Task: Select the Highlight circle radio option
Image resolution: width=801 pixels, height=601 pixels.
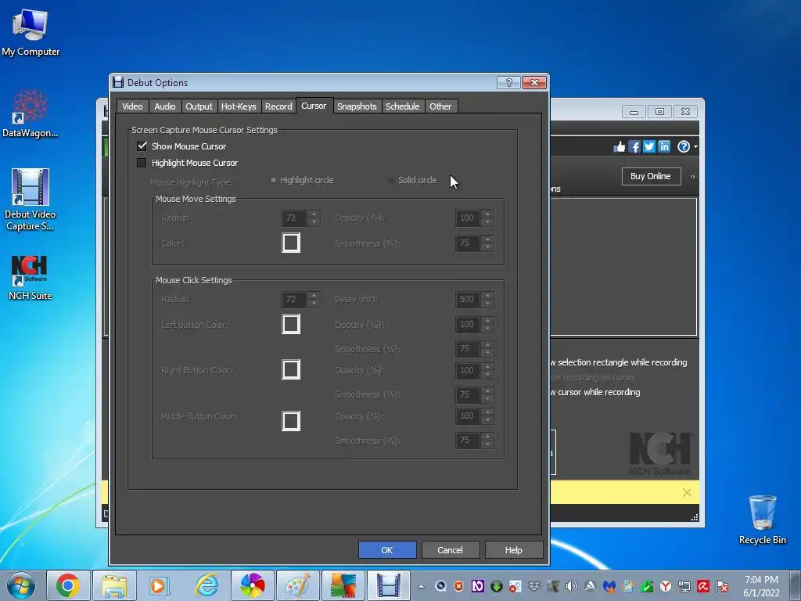Action: 273,180
